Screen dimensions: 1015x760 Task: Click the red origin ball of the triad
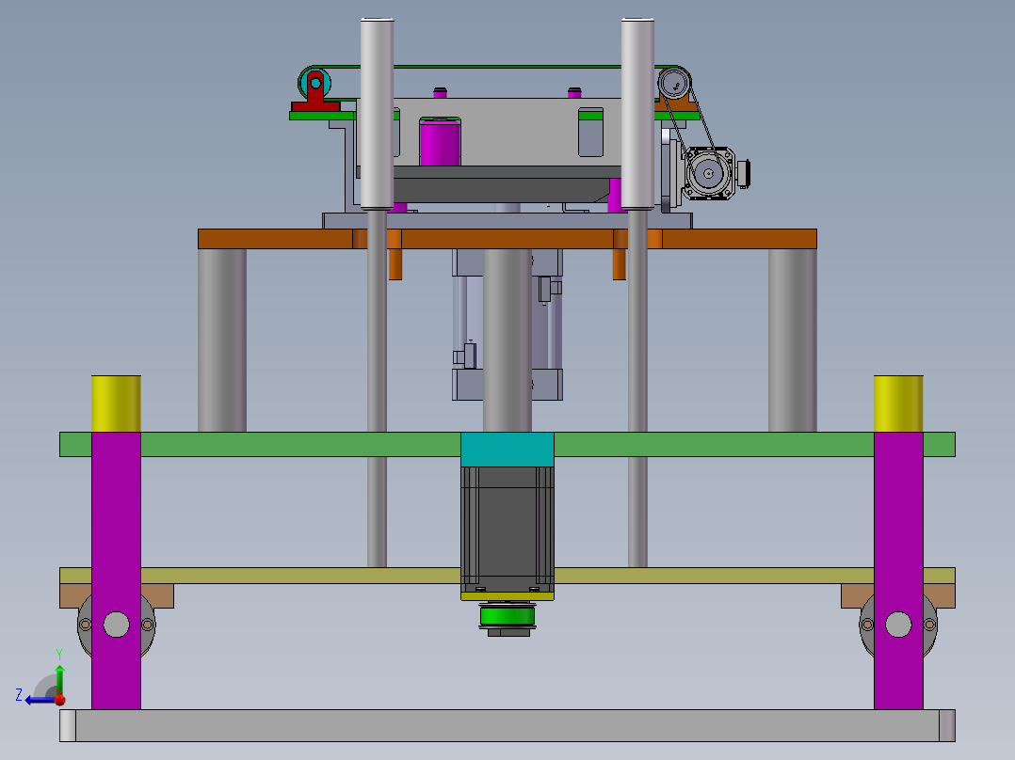pyautogui.click(x=59, y=700)
